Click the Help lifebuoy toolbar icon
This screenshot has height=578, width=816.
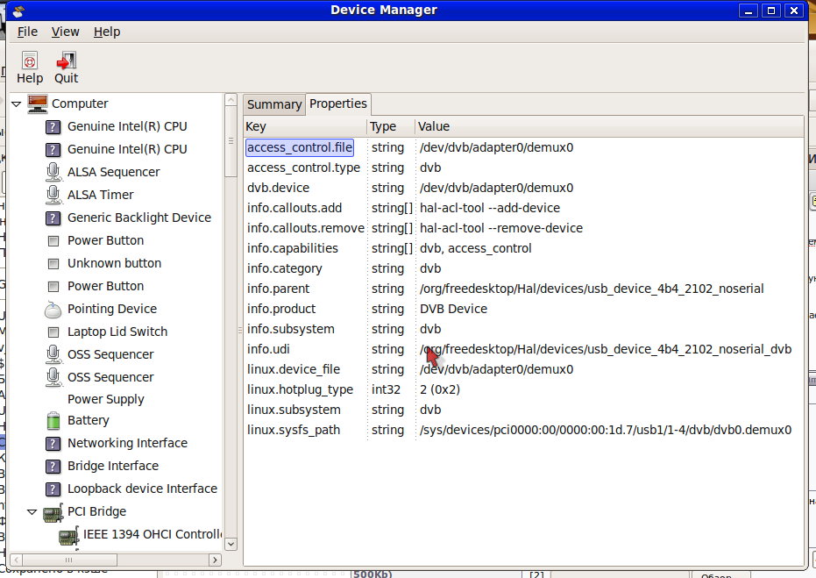29,61
